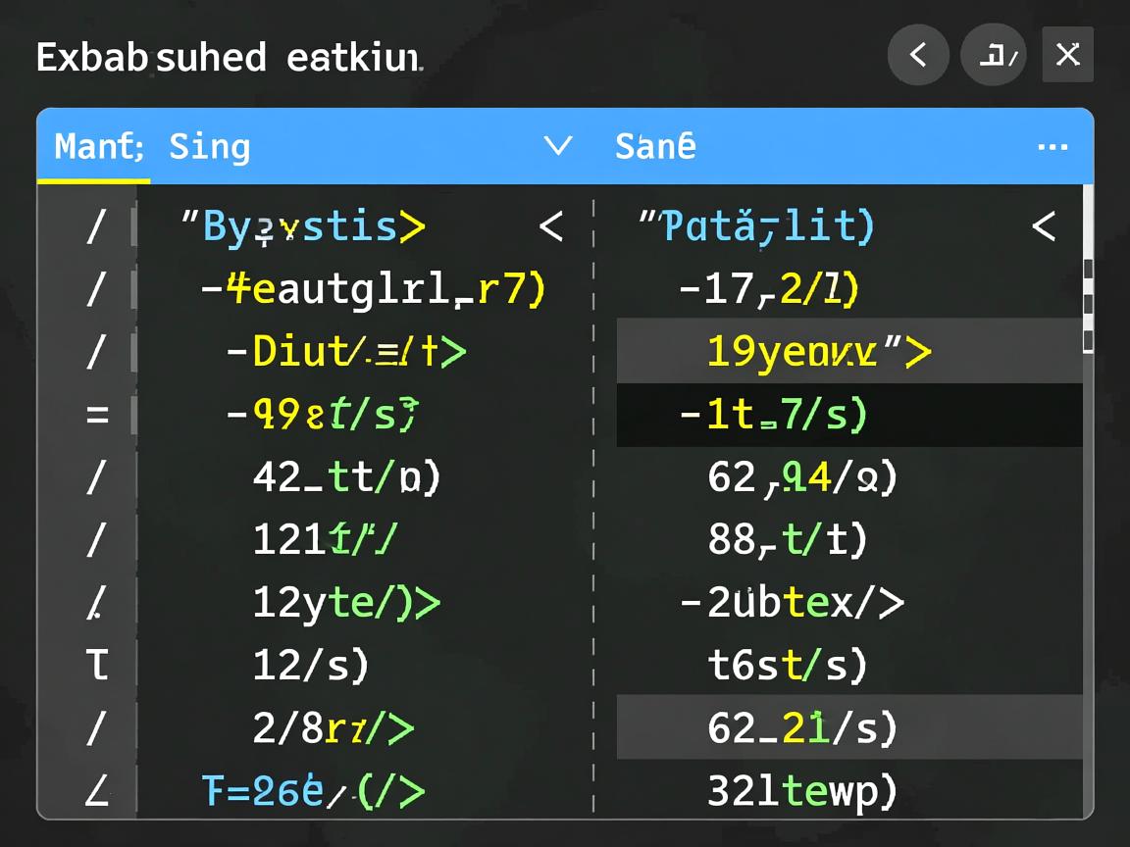Click the T marker in gutter
The width and height of the screenshot is (1130, 847).
pos(96,666)
